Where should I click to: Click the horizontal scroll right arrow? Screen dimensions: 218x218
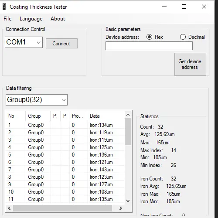120,208
